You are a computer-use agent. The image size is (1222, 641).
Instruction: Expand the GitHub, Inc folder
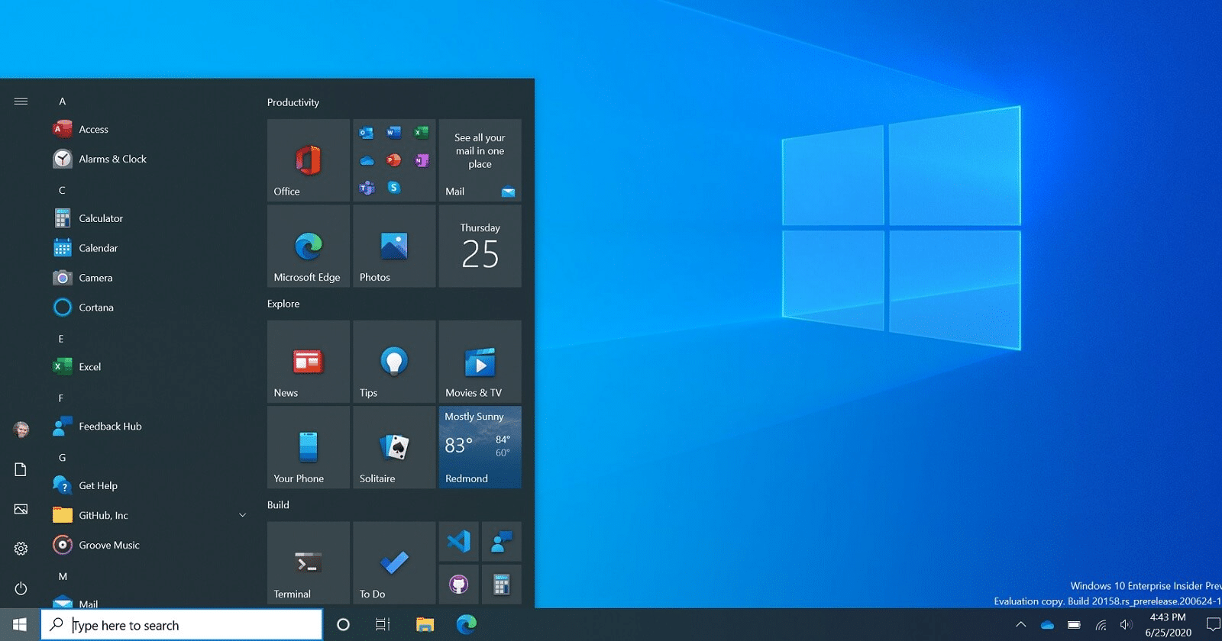[242, 515]
